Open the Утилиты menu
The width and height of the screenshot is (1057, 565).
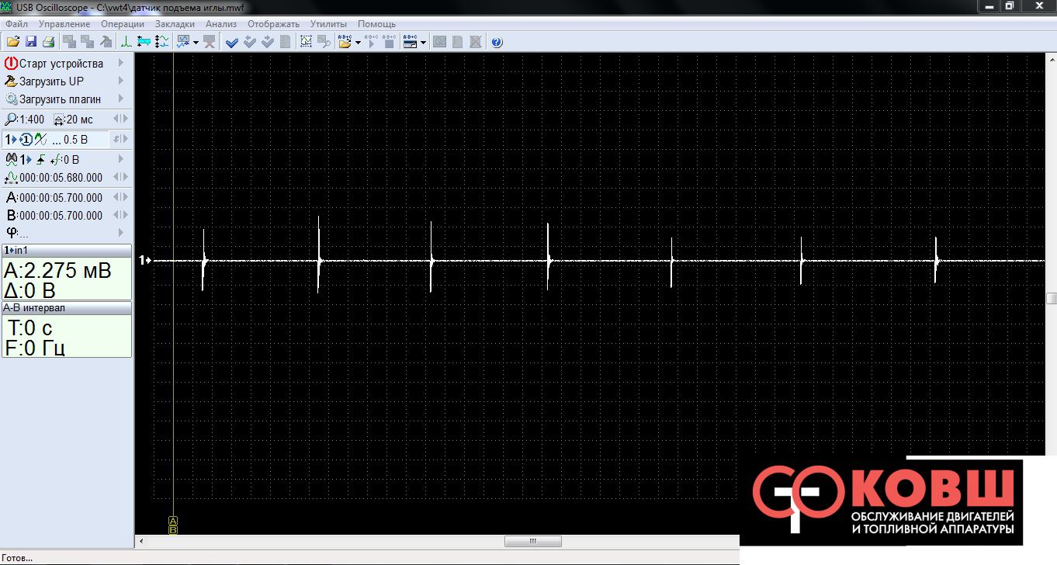[328, 24]
